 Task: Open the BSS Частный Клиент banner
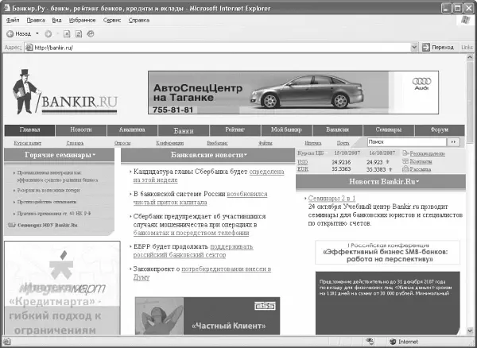point(207,315)
